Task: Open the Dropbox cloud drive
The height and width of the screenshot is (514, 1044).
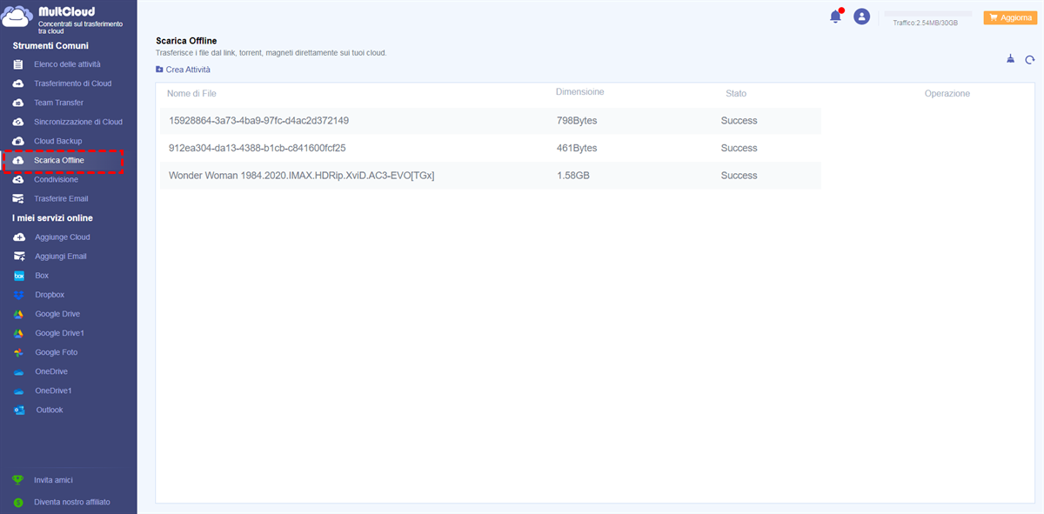Action: (x=50, y=295)
